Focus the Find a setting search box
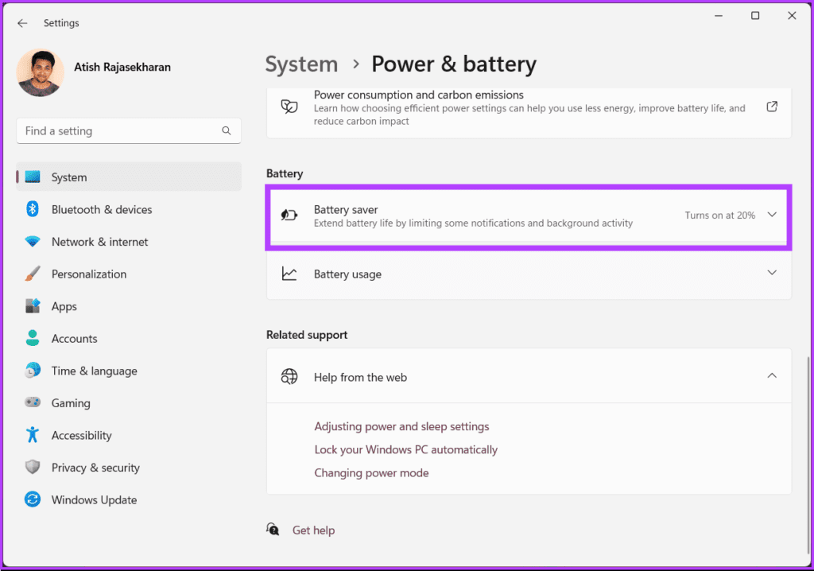The width and height of the screenshot is (814, 571). pyautogui.click(x=128, y=131)
